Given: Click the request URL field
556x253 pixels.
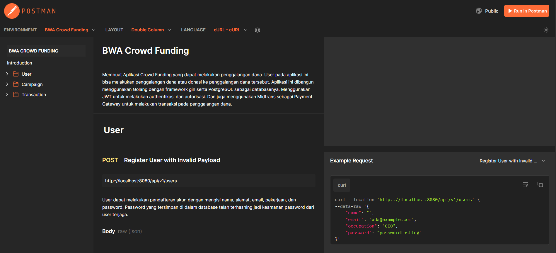Looking at the screenshot, I should click(209, 181).
